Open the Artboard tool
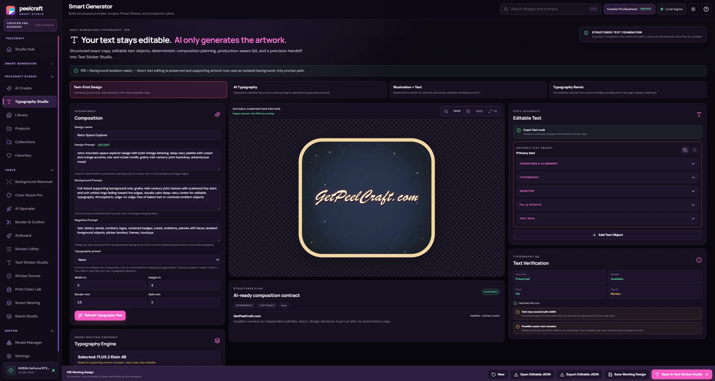 point(30,236)
